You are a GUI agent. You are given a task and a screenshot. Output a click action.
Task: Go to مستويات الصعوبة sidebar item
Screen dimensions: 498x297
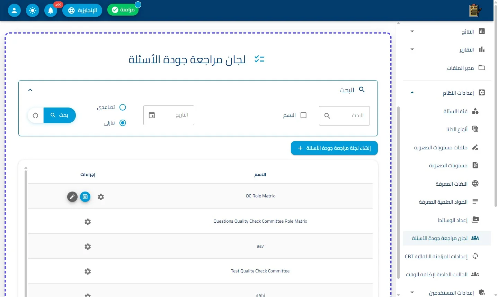pos(447,165)
